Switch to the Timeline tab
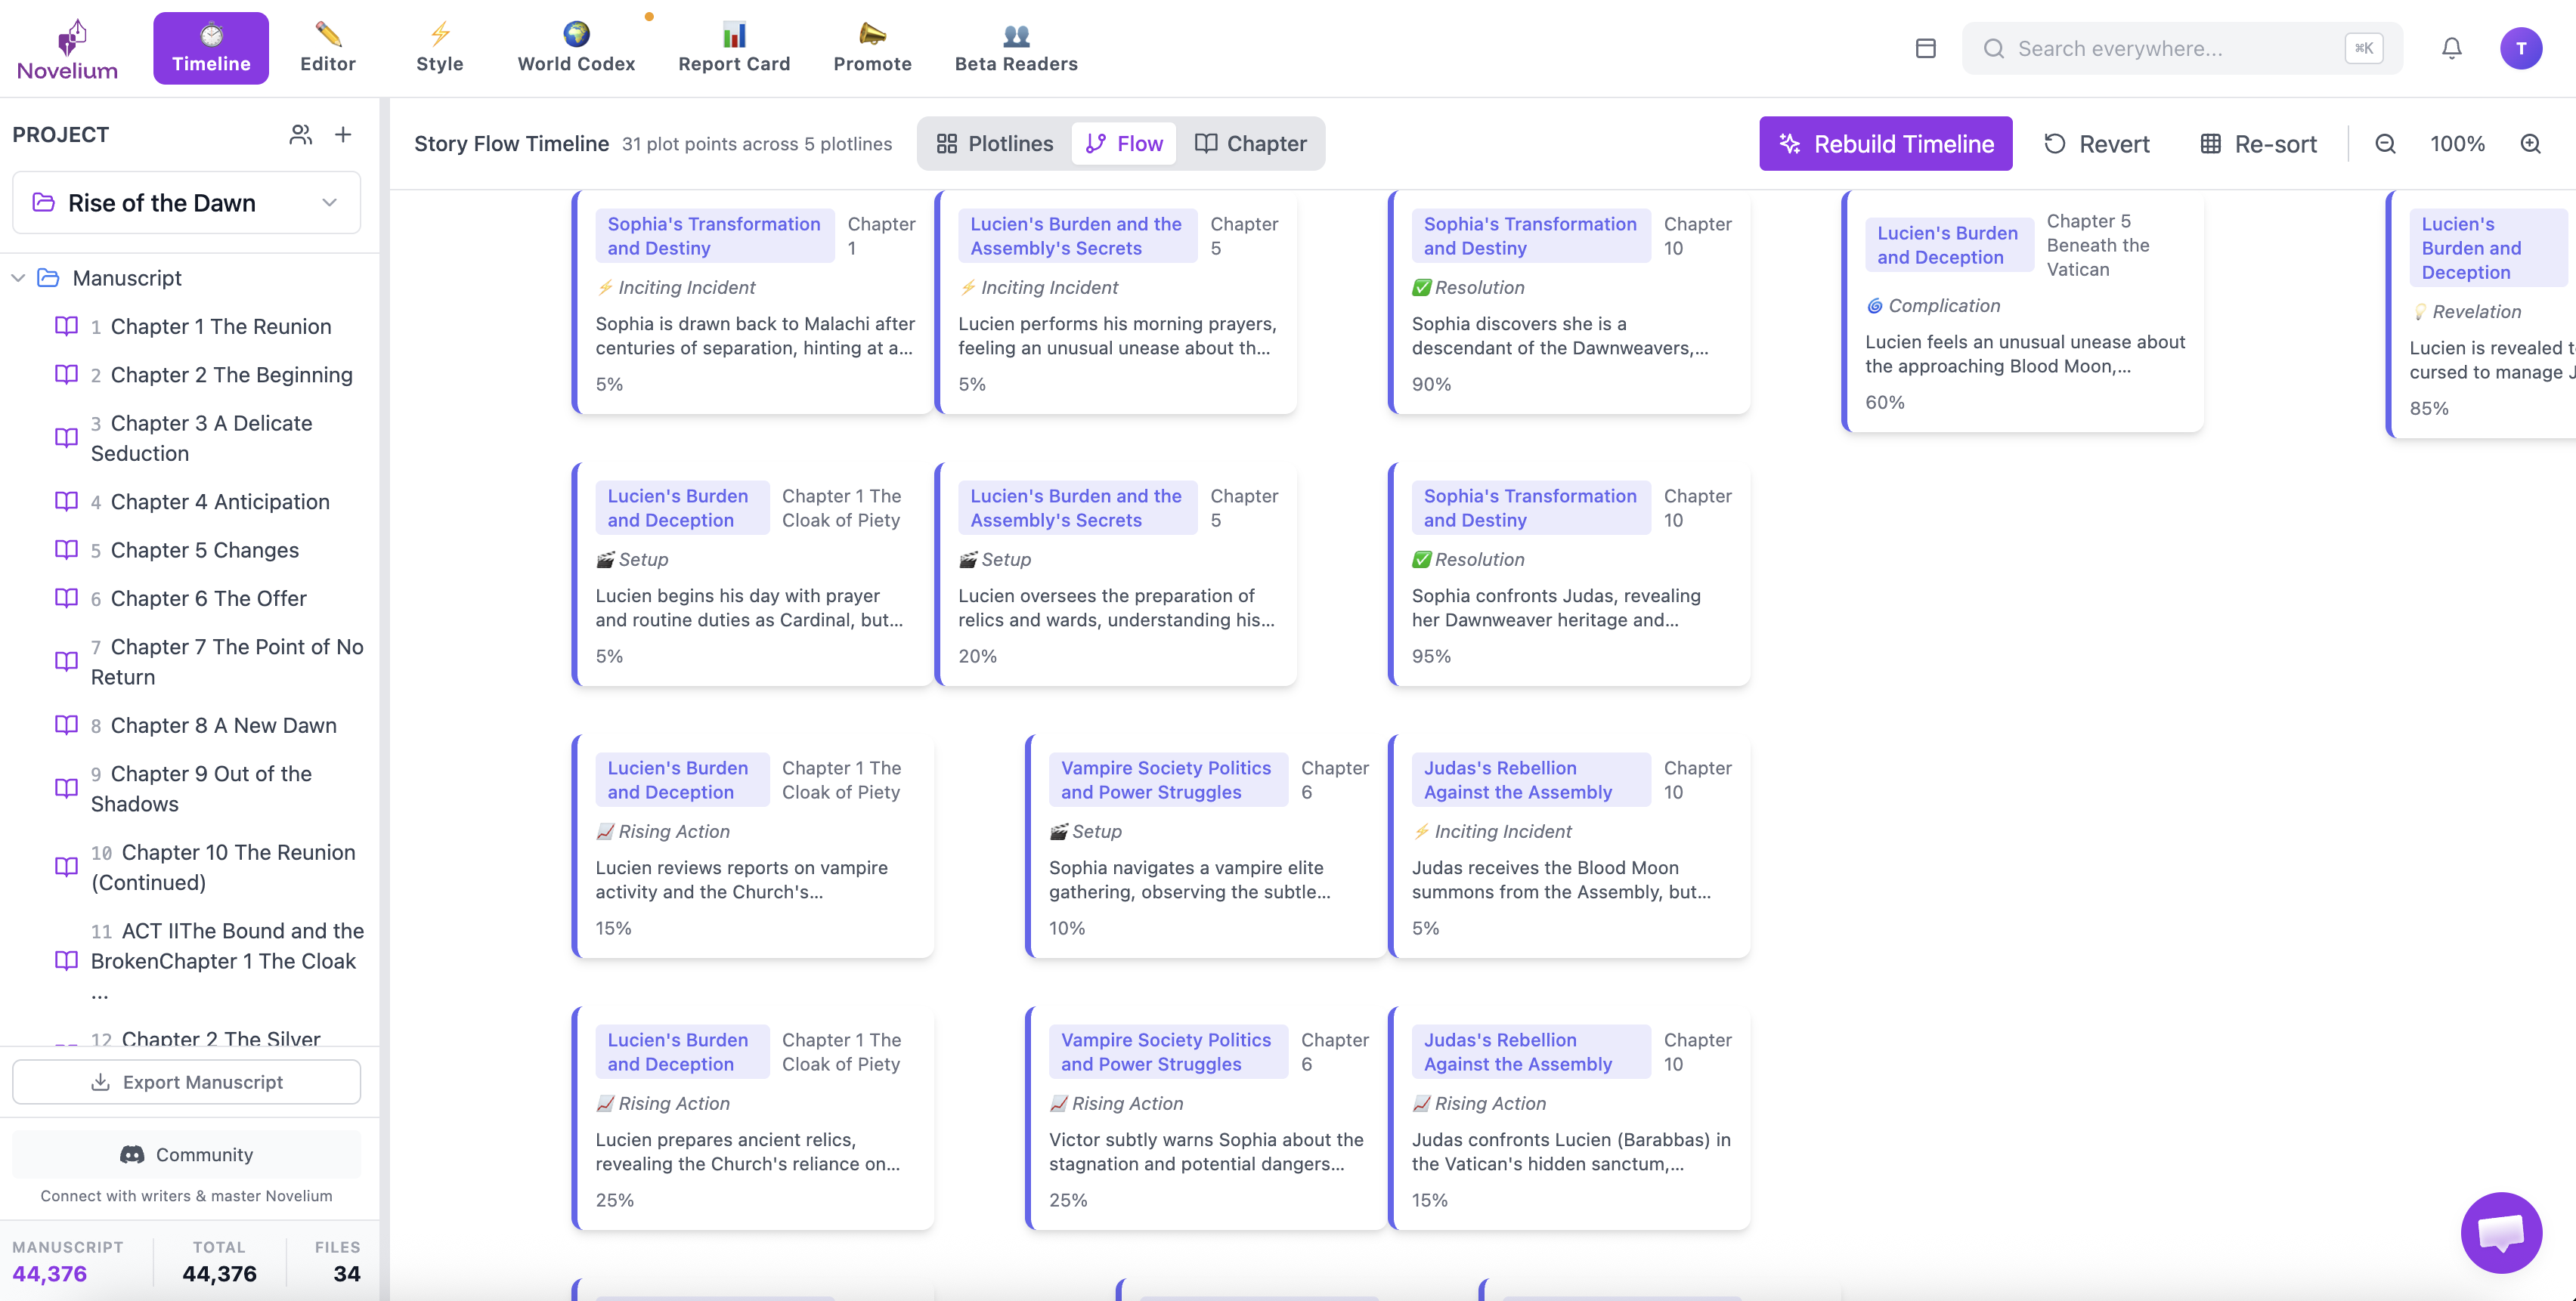Screen dimensions: 2576x1301 [210, 47]
